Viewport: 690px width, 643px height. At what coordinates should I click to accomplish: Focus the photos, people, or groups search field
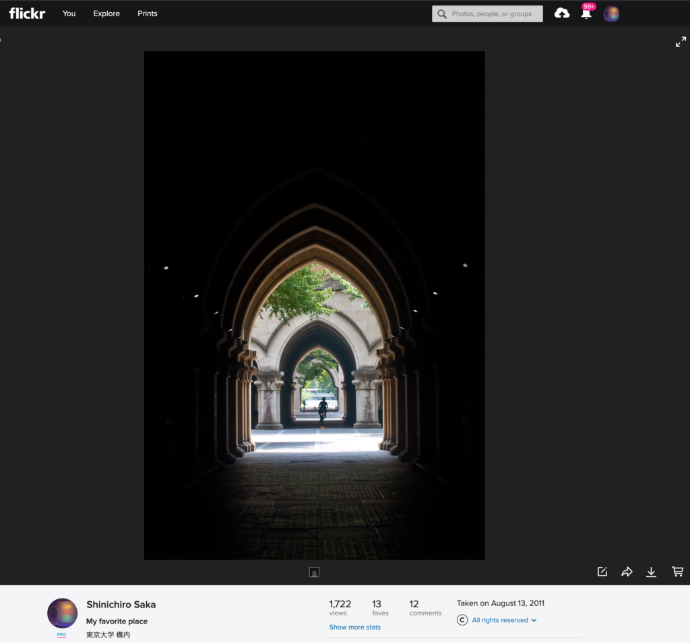coord(495,14)
